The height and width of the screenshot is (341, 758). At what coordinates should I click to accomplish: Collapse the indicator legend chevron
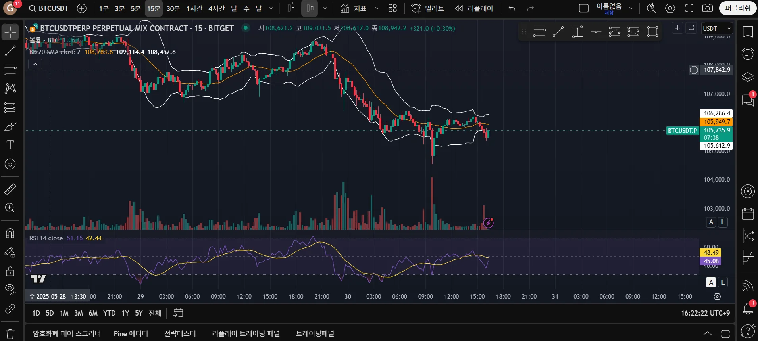[x=35, y=64]
